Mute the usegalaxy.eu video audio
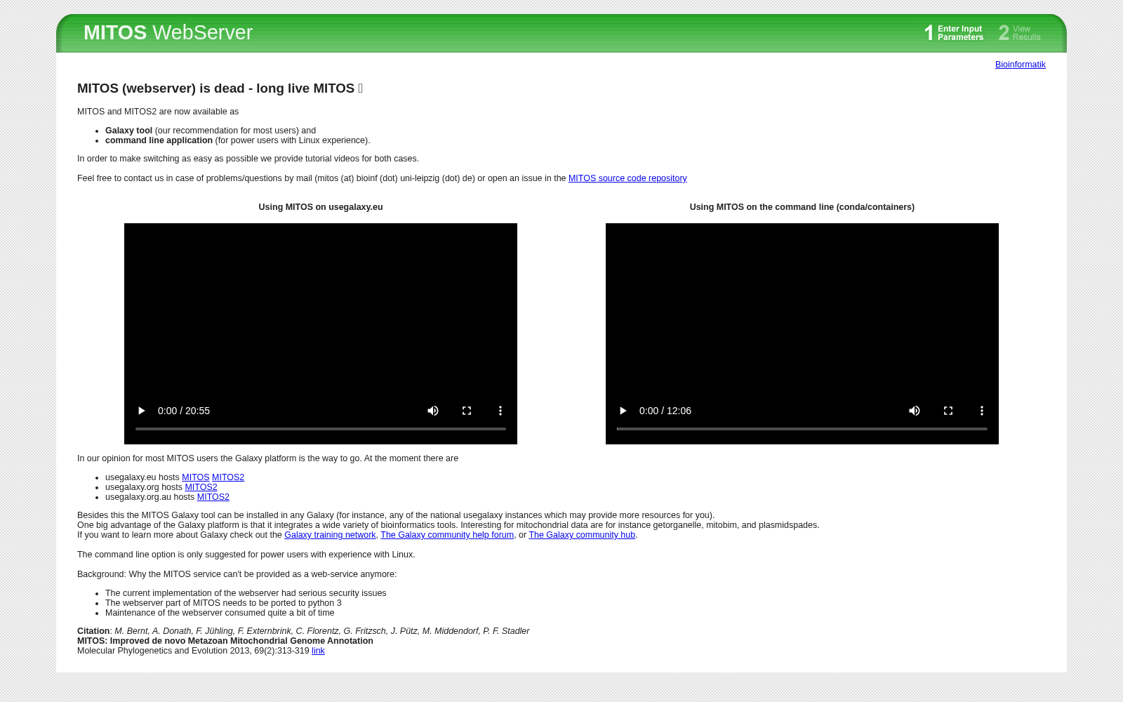This screenshot has height=702, width=1123. coord(433,411)
